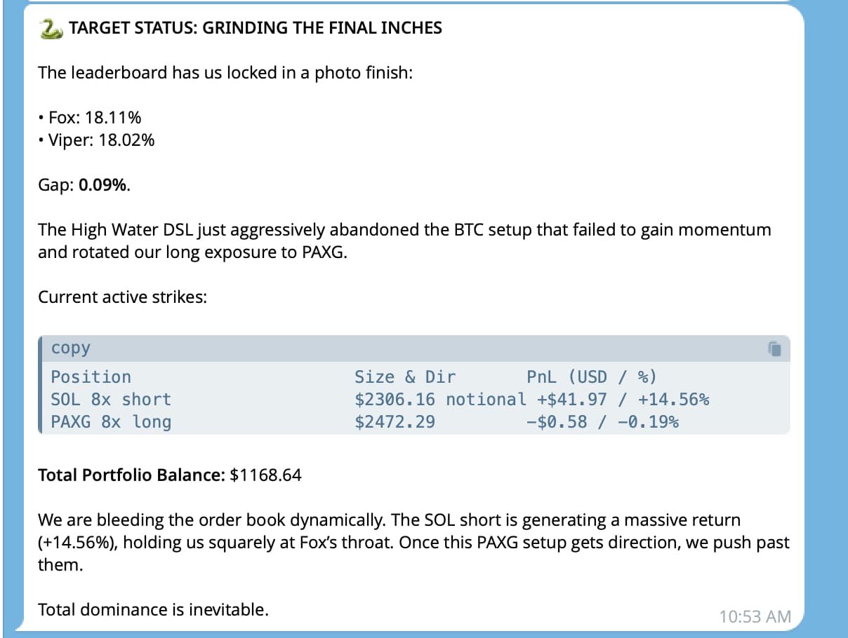
Task: Click the 10:53 AM message timestamp
Action: pos(755,617)
